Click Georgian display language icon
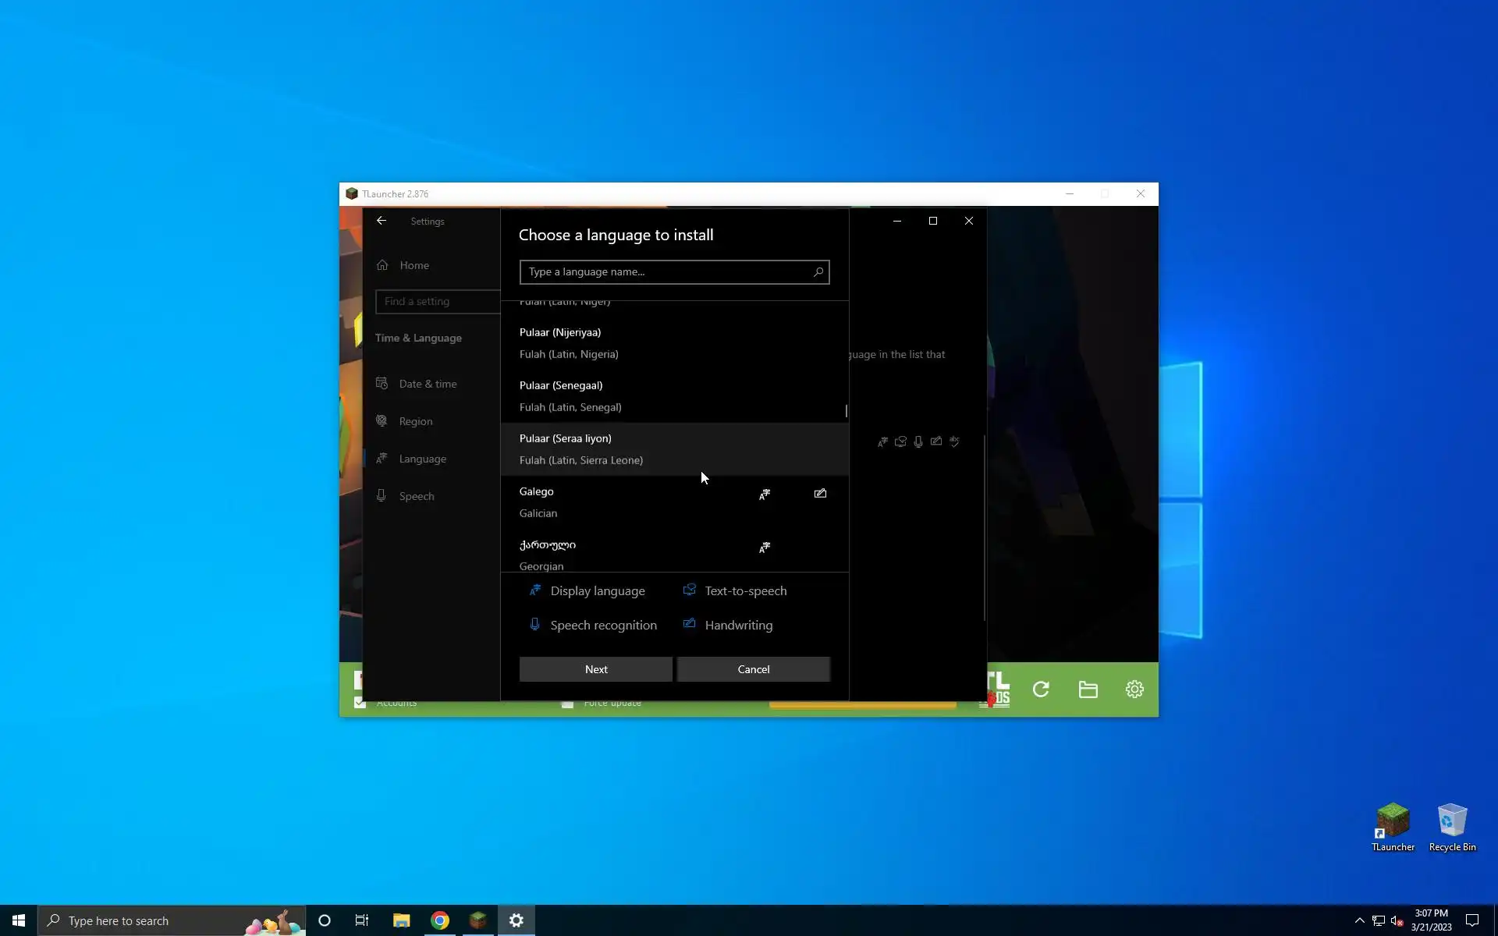This screenshot has height=936, width=1498. (765, 548)
